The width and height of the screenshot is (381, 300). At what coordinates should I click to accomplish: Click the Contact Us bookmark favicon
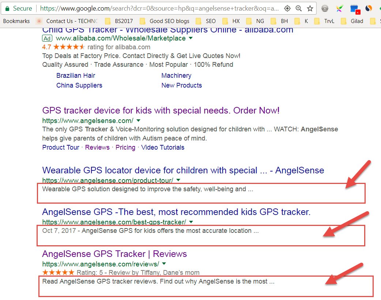39,21
